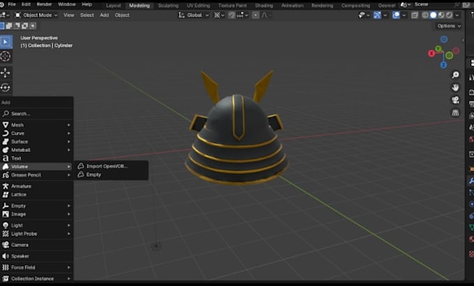Open the editor type selector icon

point(5,15)
